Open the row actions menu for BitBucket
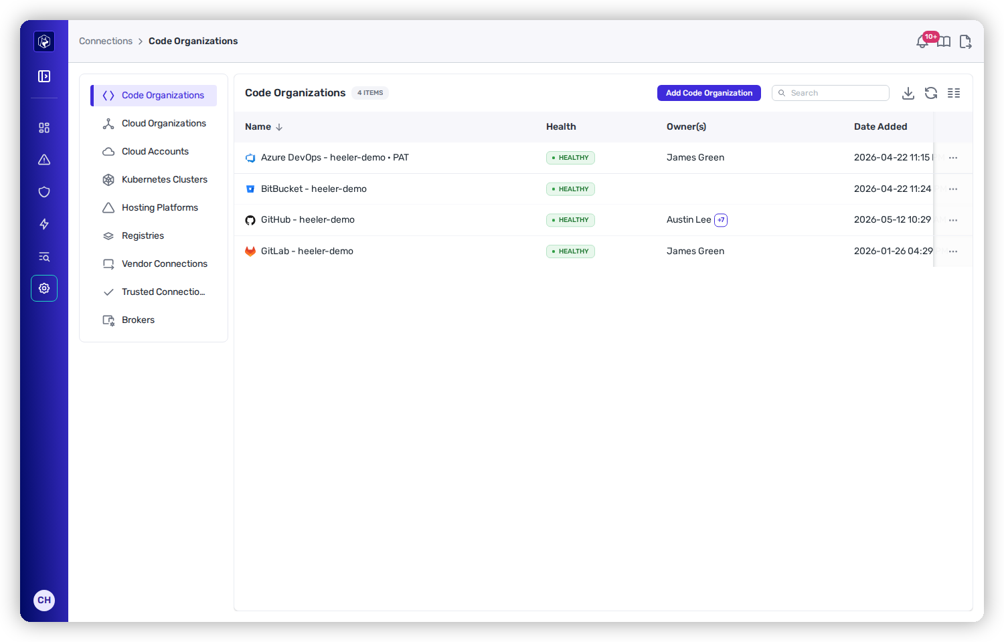Image resolution: width=1004 pixels, height=642 pixels. click(x=953, y=189)
